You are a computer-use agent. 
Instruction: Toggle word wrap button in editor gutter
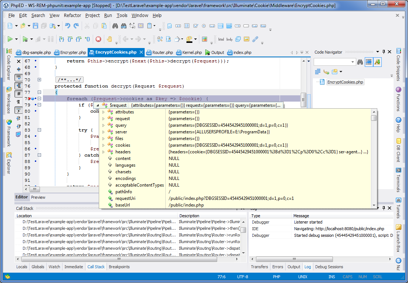18,77
